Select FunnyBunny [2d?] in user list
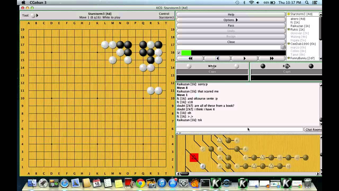339x191 pixels. [302, 58]
